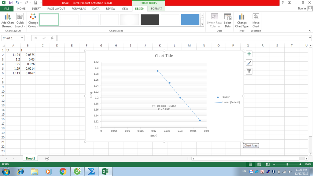Click the Chart Elements plus button
Screen dimensions: 313x176
(249, 54)
